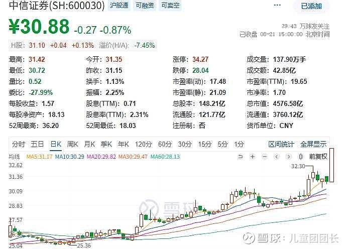Viewport: 349px width, 249px height.
Task: Click the current price ¥30.88
Action: (39, 27)
